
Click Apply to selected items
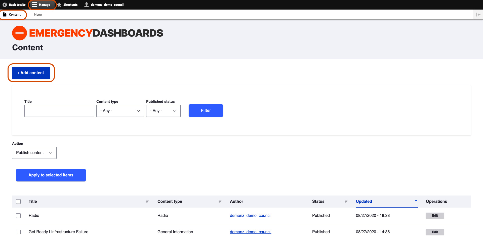[x=51, y=175]
